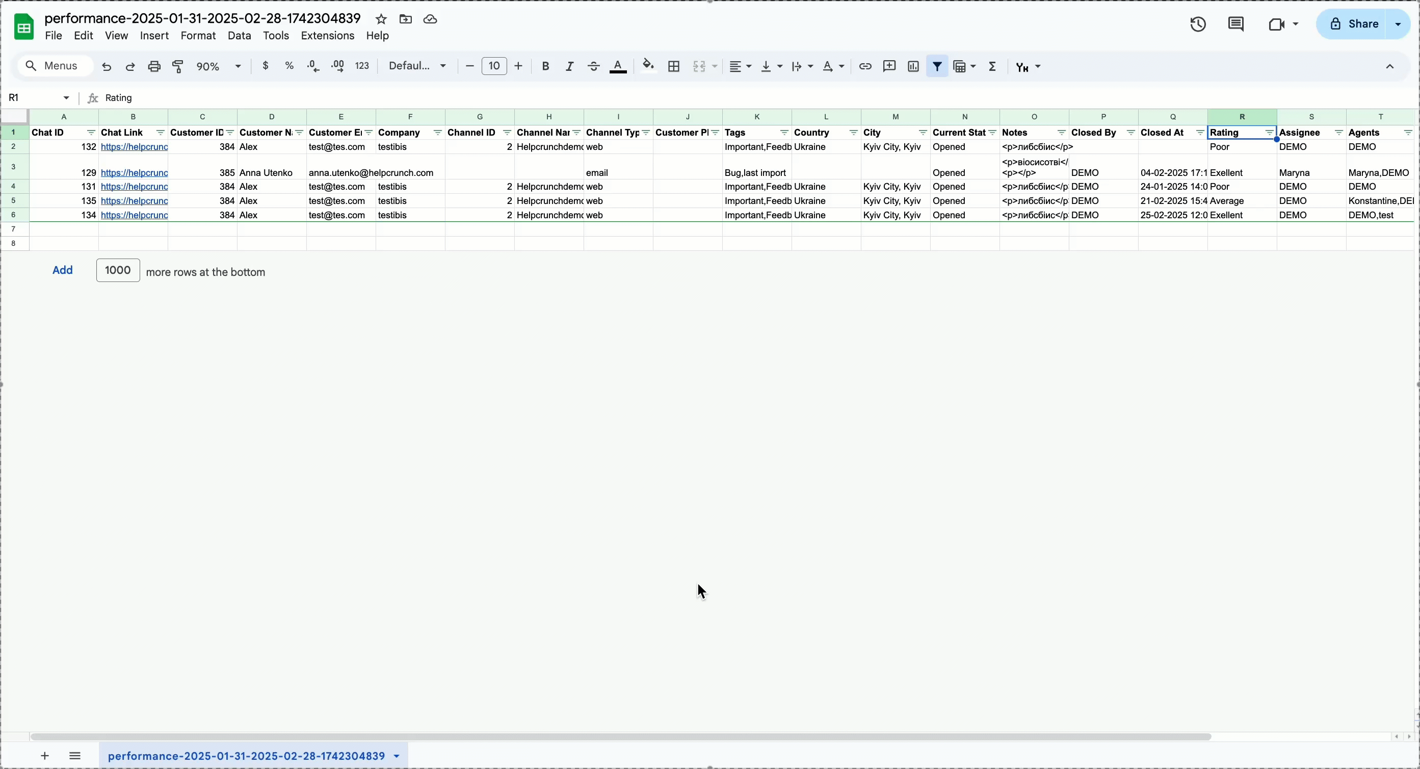Click the insert chart icon
The height and width of the screenshot is (769, 1420).
(x=913, y=67)
